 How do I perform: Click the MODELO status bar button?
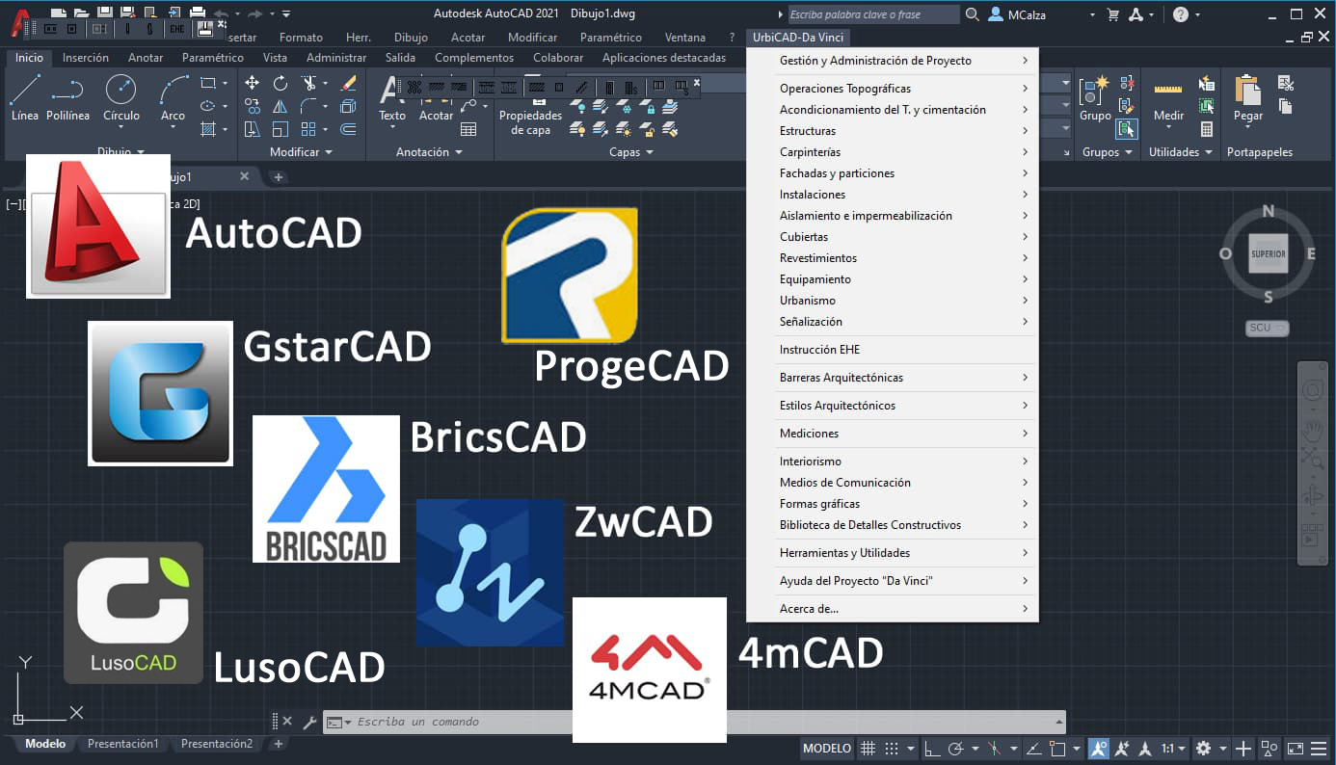coord(827,749)
